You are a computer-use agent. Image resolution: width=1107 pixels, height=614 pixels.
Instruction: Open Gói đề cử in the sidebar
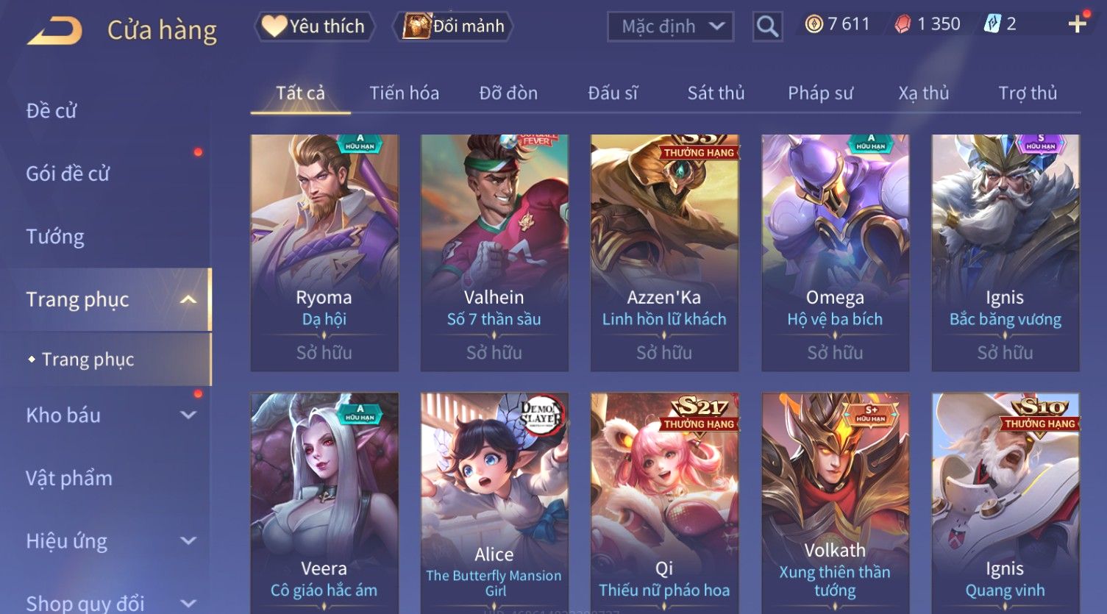pos(68,174)
